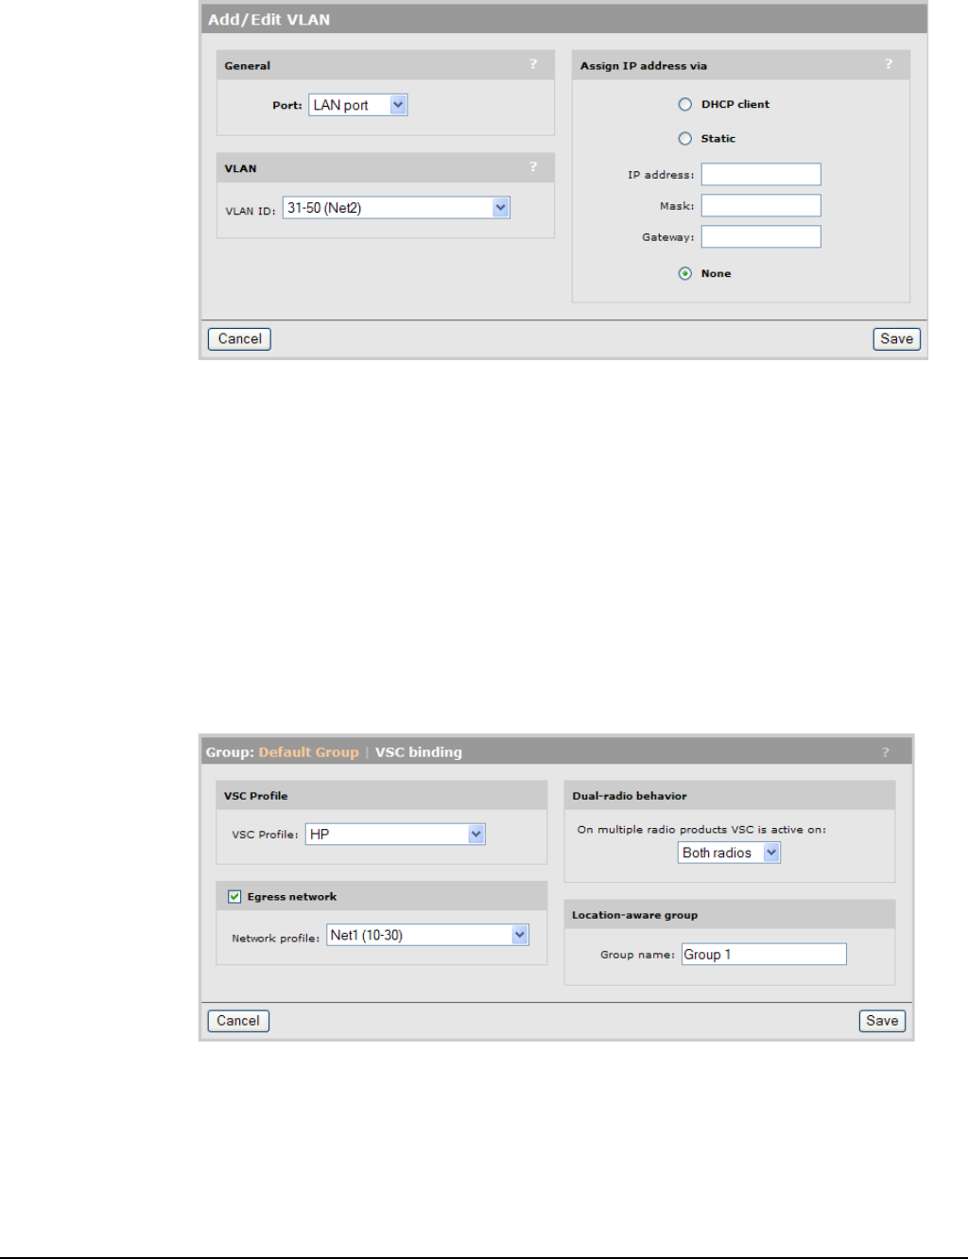Open VSC Profile dropdown showing HP
This screenshot has width=968, height=1259.
click(395, 835)
